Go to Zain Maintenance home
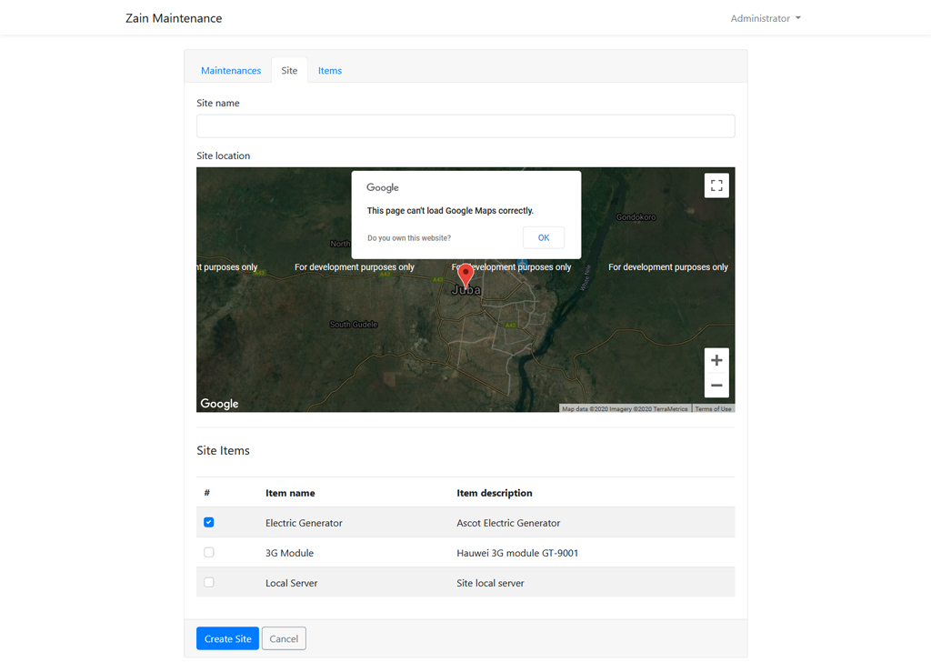The image size is (931, 672). 174,18
